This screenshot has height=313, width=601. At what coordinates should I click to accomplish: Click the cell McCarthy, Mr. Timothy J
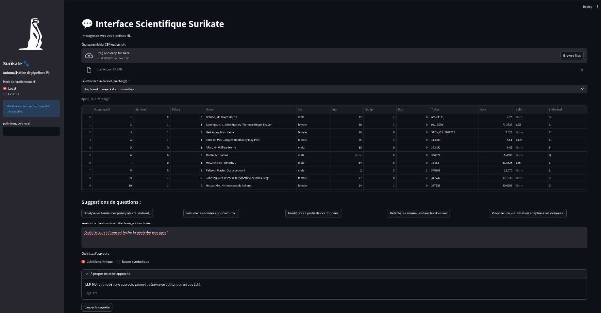point(250,163)
